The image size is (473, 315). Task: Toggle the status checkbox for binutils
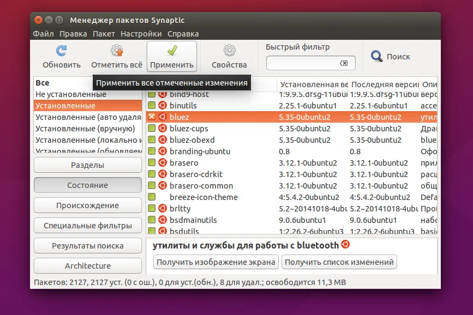[x=152, y=105]
